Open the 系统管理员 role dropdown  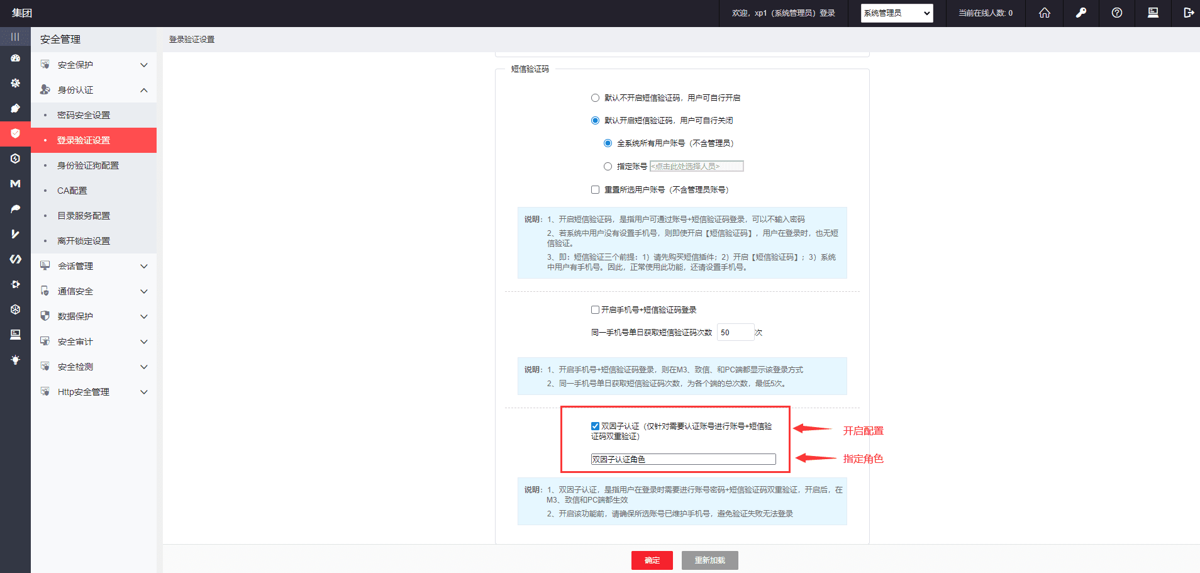pyautogui.click(x=897, y=13)
